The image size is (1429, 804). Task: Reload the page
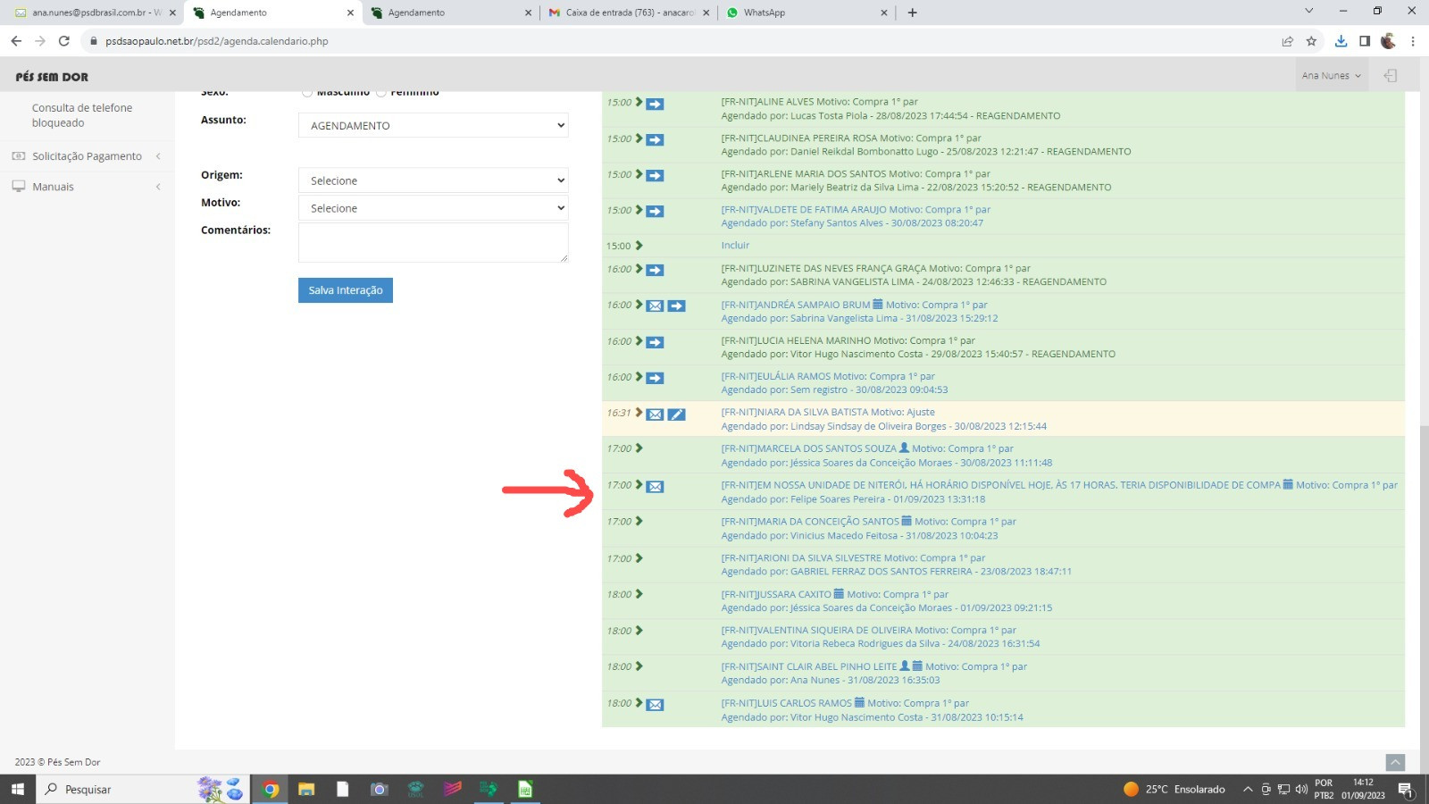point(63,41)
